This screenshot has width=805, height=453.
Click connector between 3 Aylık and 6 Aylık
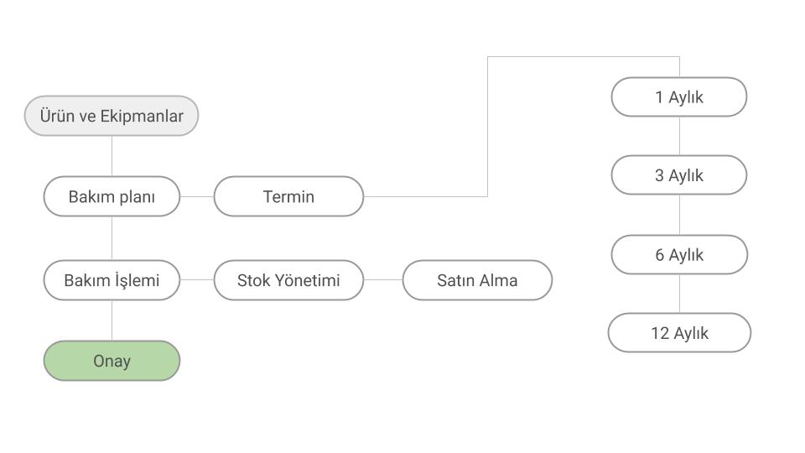[679, 215]
